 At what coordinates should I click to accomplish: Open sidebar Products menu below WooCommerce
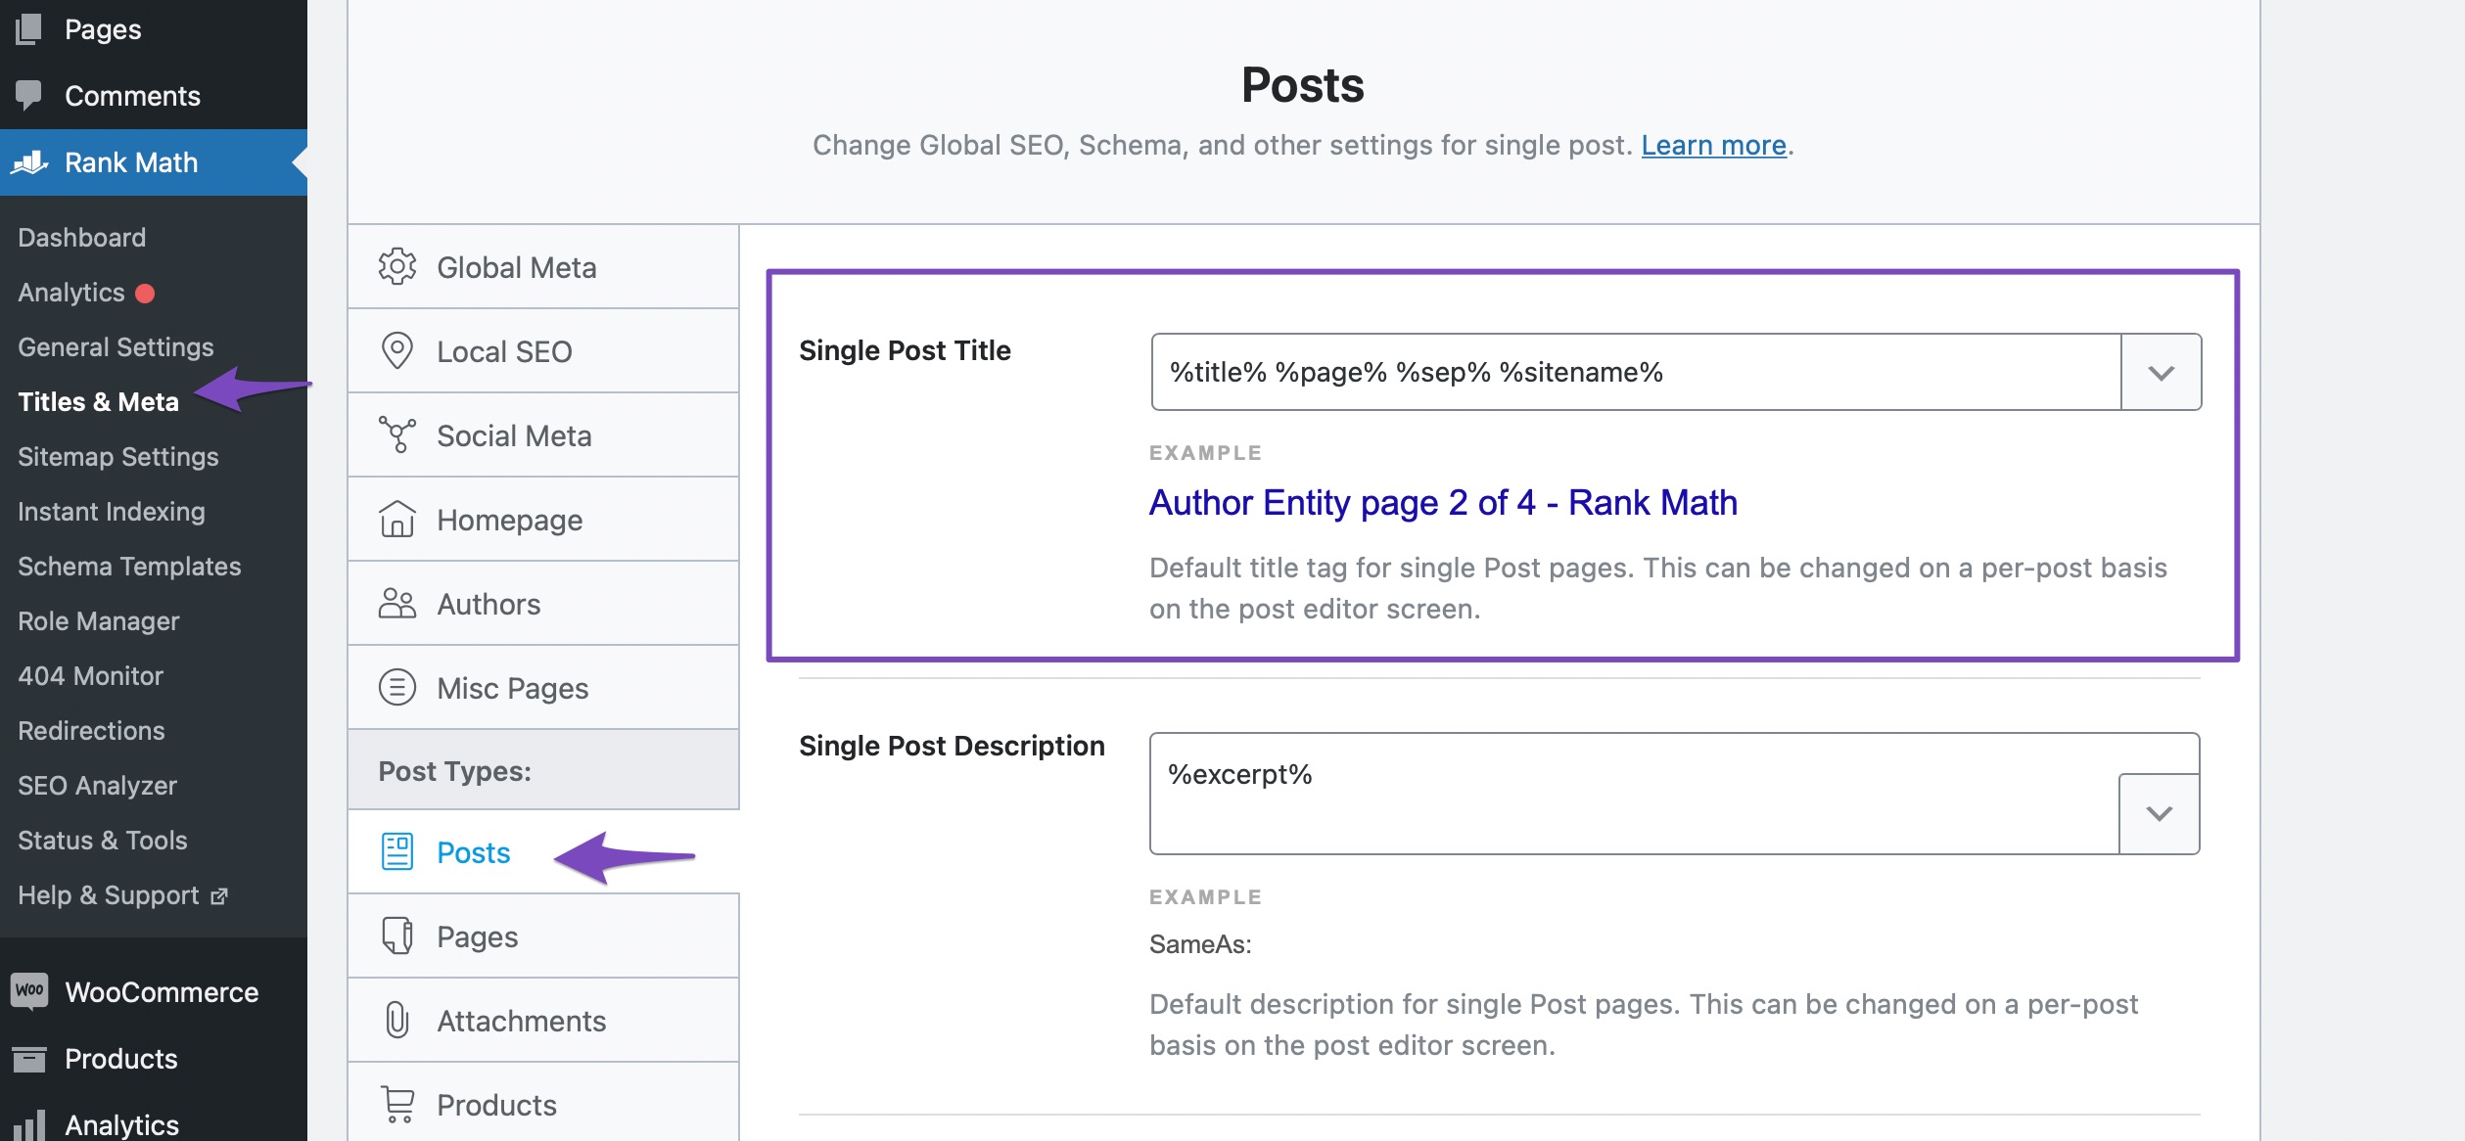[154, 1059]
